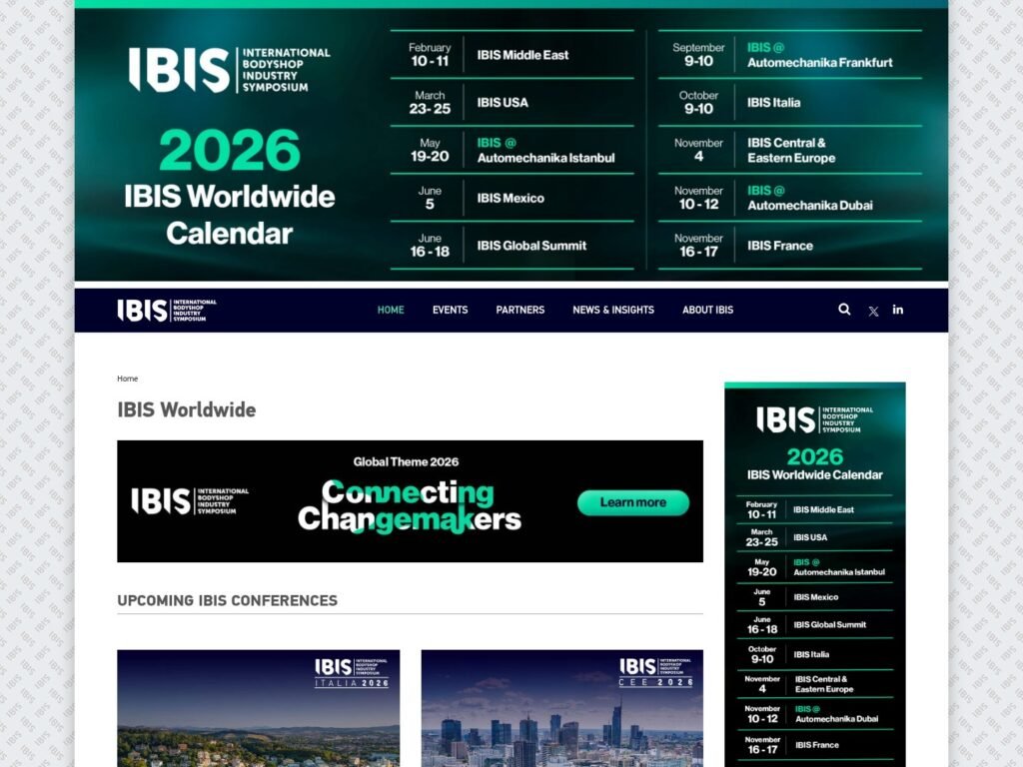
Task: Click the IBIS logo in navigation bar
Action: coord(167,311)
